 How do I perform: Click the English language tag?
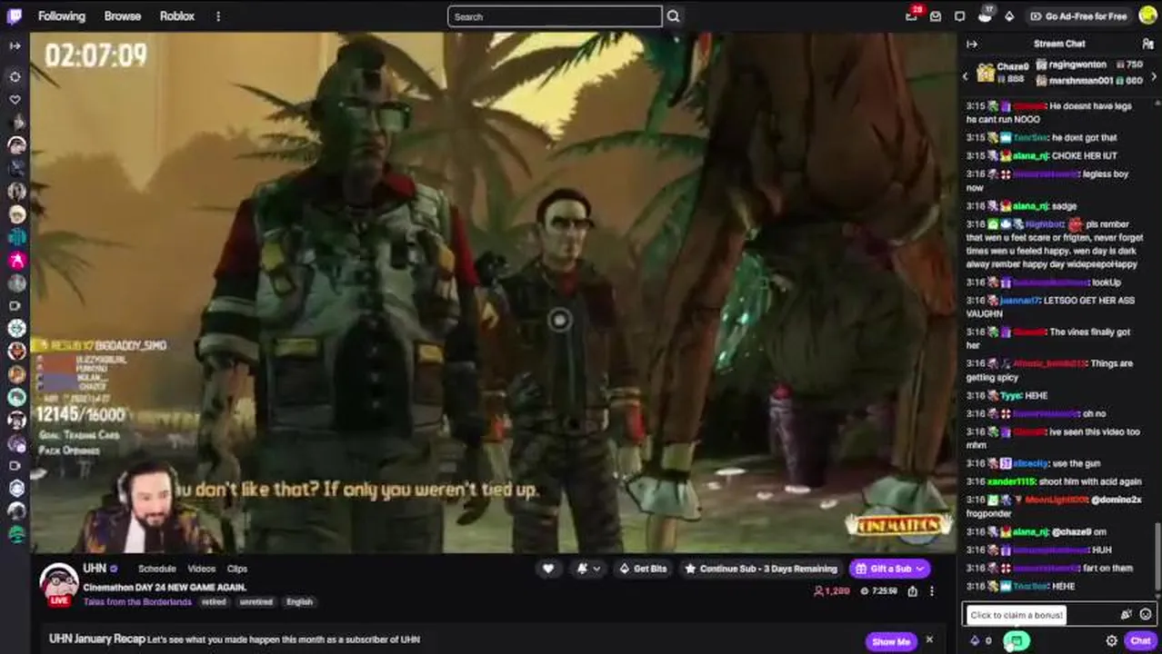[299, 601]
